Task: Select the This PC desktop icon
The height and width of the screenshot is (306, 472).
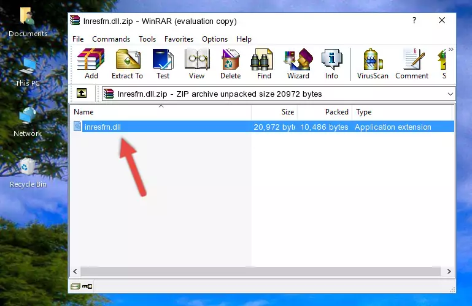Action: click(x=28, y=72)
